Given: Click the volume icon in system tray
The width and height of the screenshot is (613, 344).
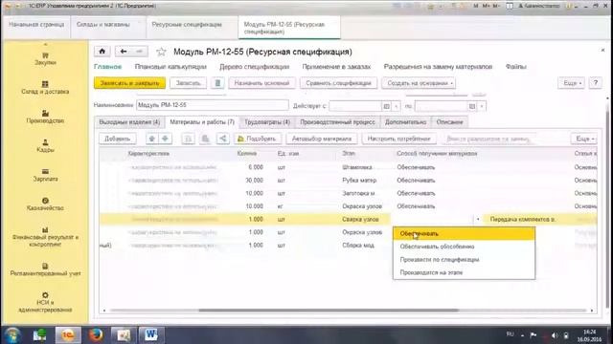Looking at the screenshot, I should pyautogui.click(x=555, y=335).
